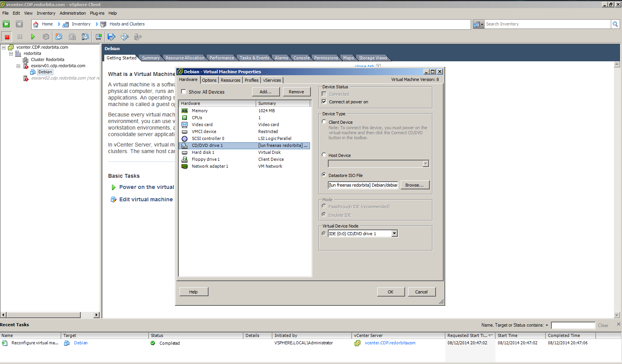Viewport: 622px width, 364px height.
Task: Enable the Show All Devices checkbox
Action: pos(184,92)
